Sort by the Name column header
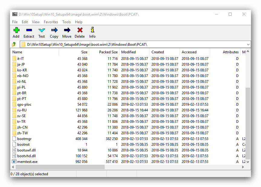 35,52
